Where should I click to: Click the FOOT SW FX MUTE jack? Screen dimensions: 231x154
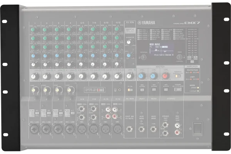pos(129,129)
